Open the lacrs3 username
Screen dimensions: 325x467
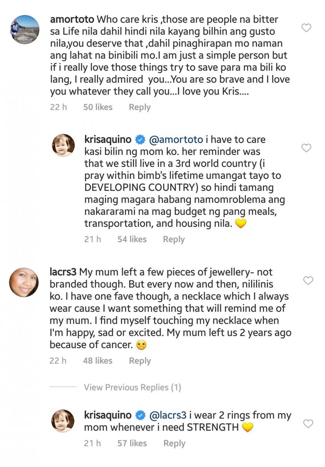63,272
